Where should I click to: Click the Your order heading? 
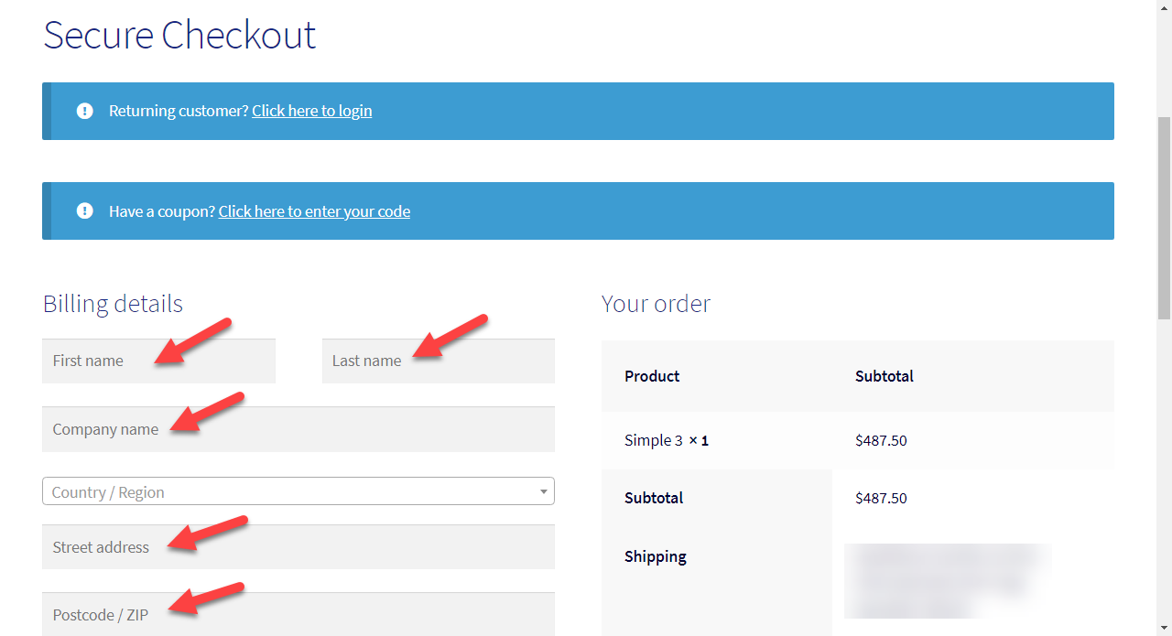[x=656, y=304]
